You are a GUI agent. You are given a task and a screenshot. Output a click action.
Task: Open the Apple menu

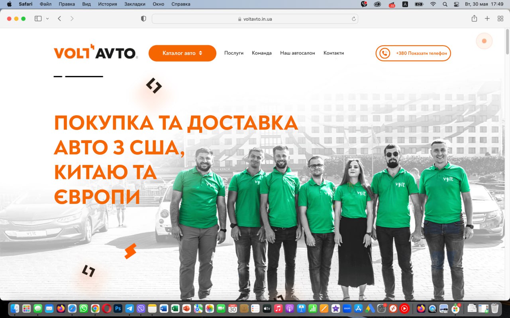[9, 4]
